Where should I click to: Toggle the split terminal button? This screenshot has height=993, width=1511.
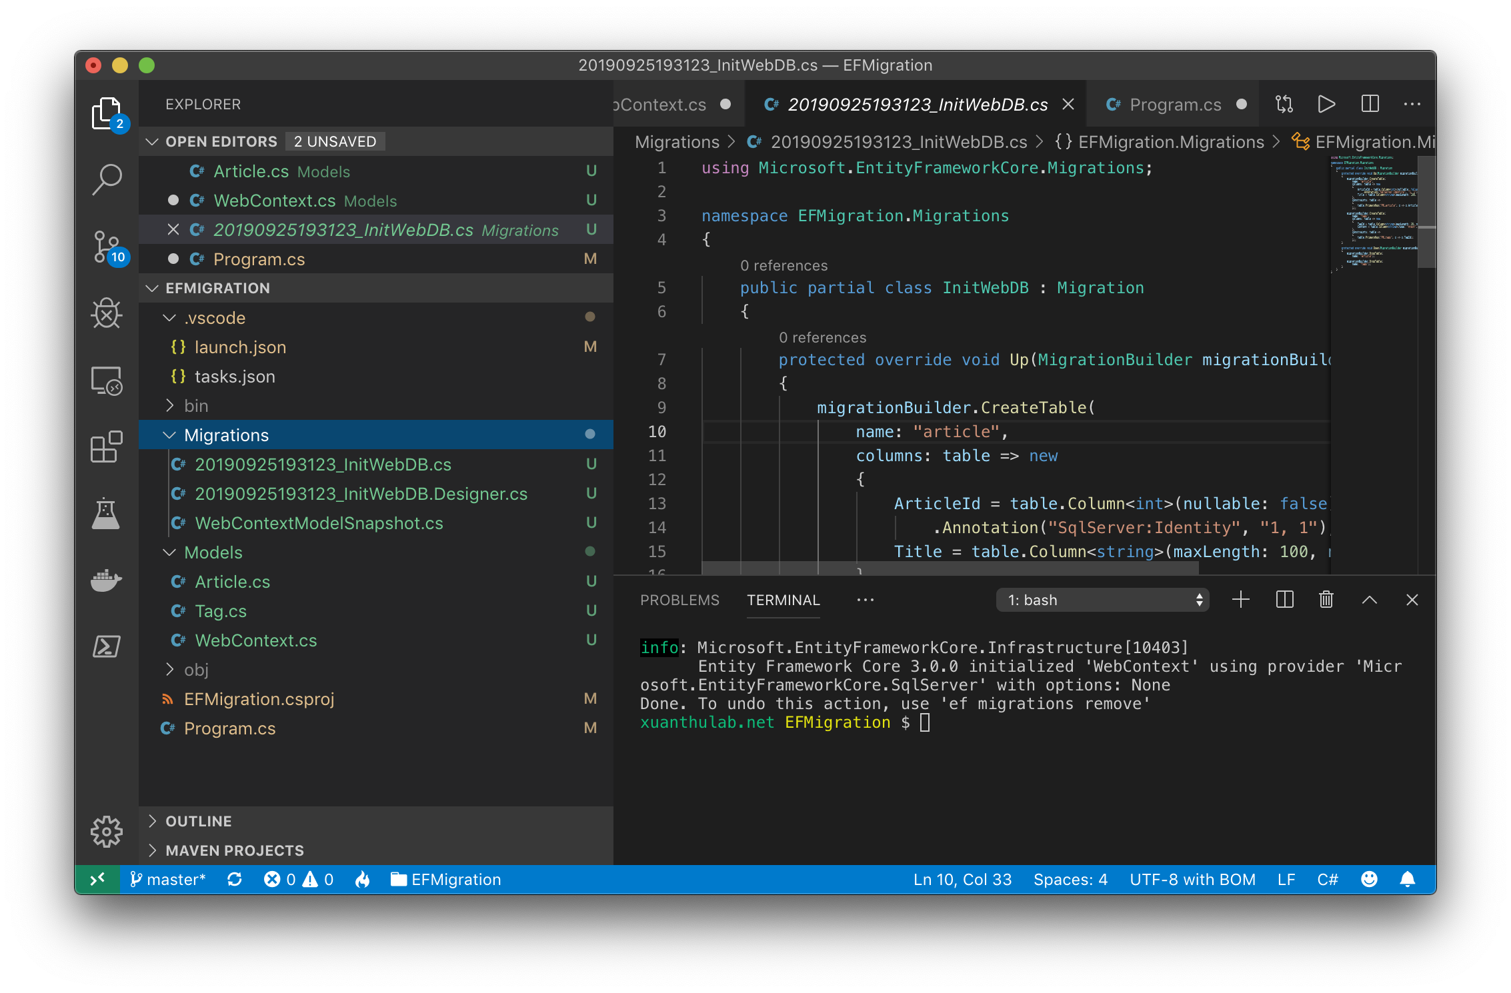tap(1284, 600)
